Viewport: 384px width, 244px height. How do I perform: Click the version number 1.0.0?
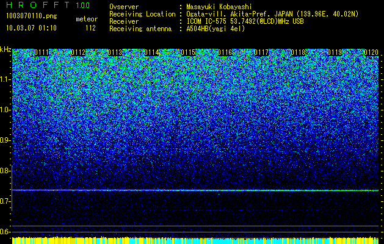[82, 5]
